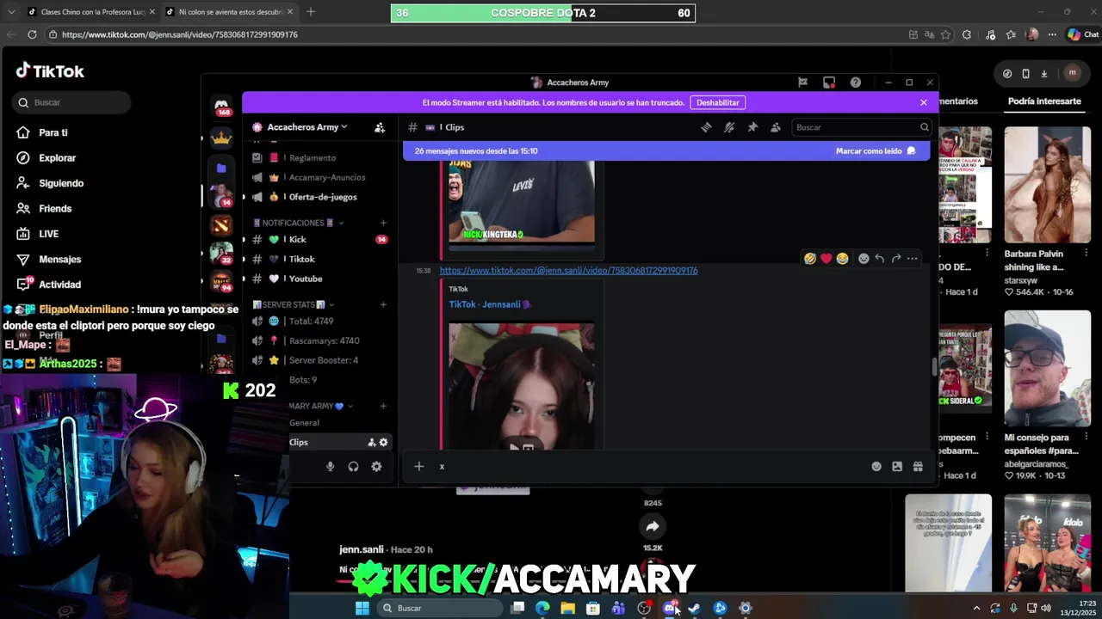
Task: Open Barbara Palvin suggested video thumbnail
Action: [1047, 185]
